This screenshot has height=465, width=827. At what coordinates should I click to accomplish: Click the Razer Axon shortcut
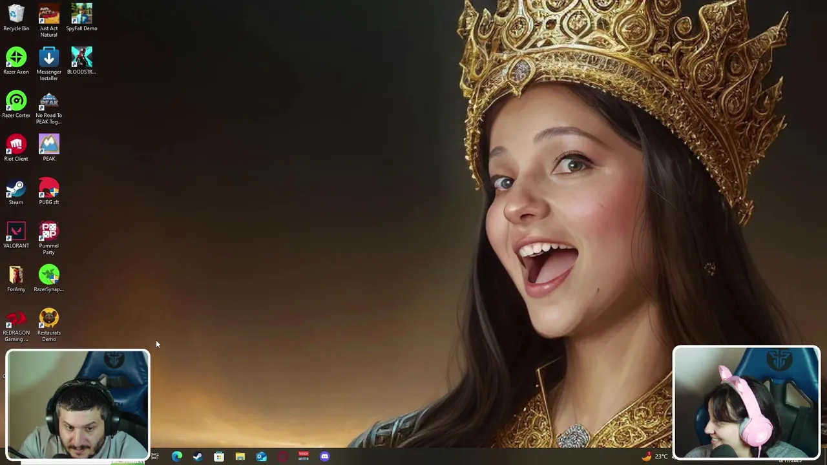tap(16, 61)
